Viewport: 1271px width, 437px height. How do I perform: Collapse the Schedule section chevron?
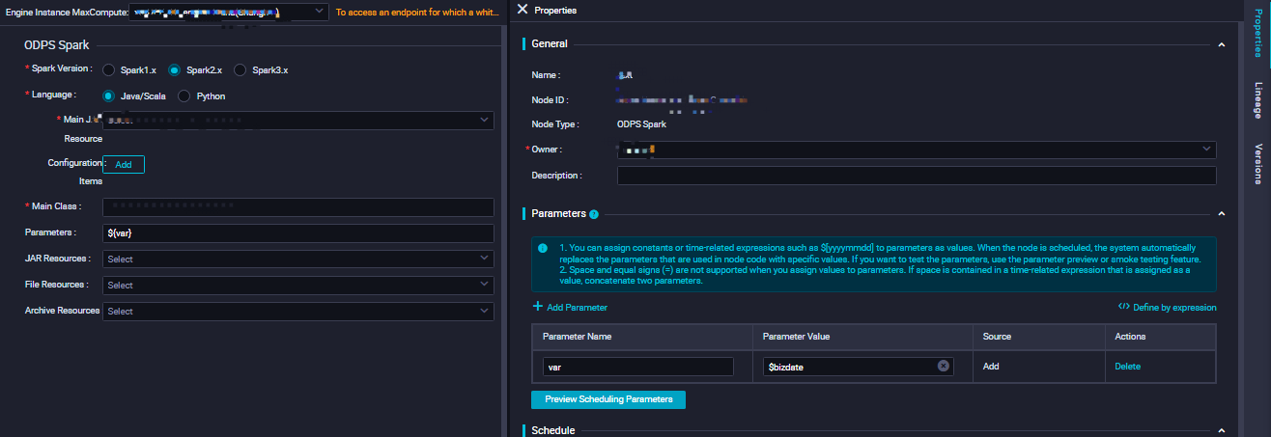click(1221, 430)
